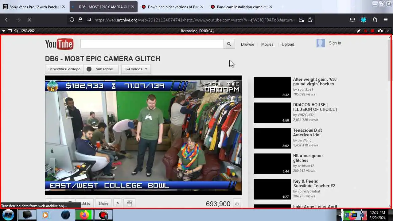
Task: Close the Bandicam installation complete tab
Action: tap(270, 7)
